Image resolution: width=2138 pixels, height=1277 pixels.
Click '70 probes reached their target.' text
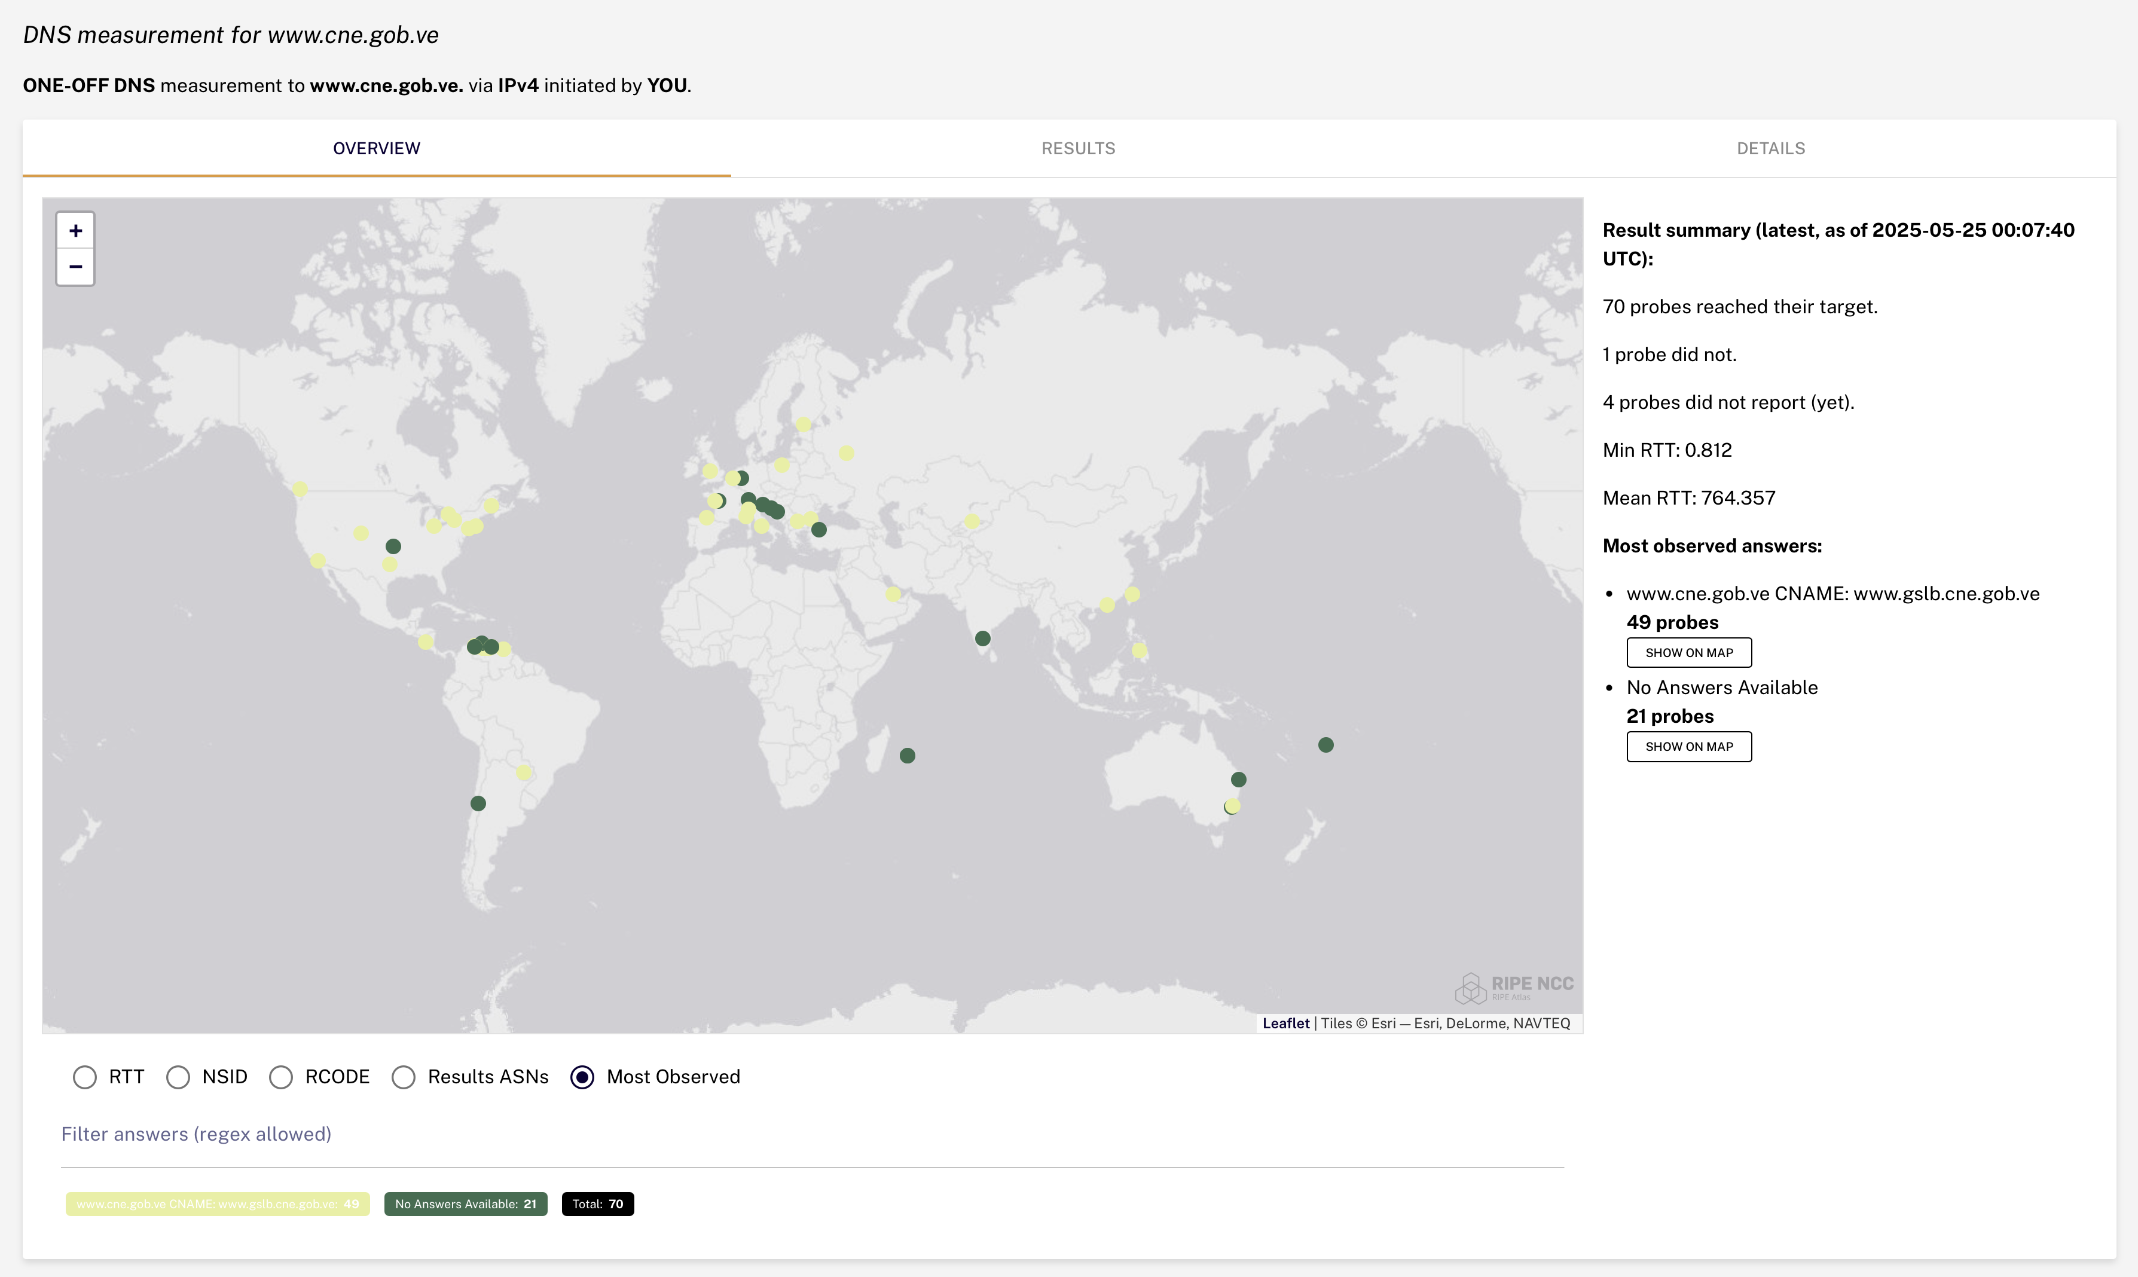click(x=1740, y=307)
